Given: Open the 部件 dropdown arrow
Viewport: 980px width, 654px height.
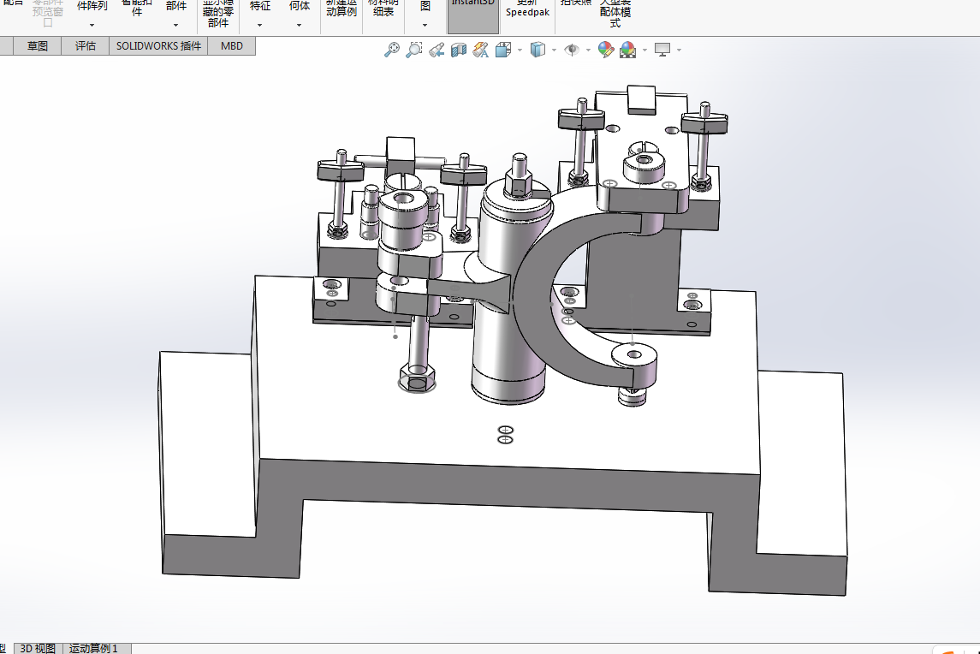Looking at the screenshot, I should tap(175, 25).
